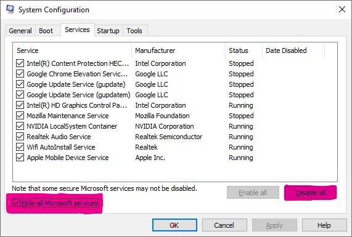
Task: Confirm with the OK button
Action: 174,225
